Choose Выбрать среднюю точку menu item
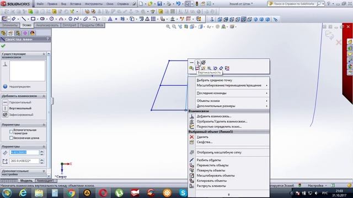The width and height of the screenshot is (353, 198). pyautogui.click(x=215, y=80)
